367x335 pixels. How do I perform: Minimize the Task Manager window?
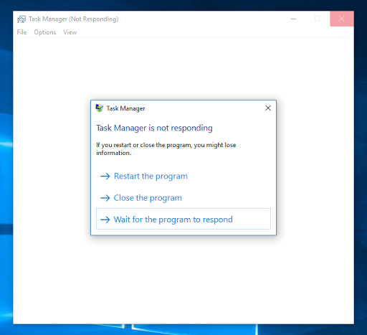pos(293,19)
